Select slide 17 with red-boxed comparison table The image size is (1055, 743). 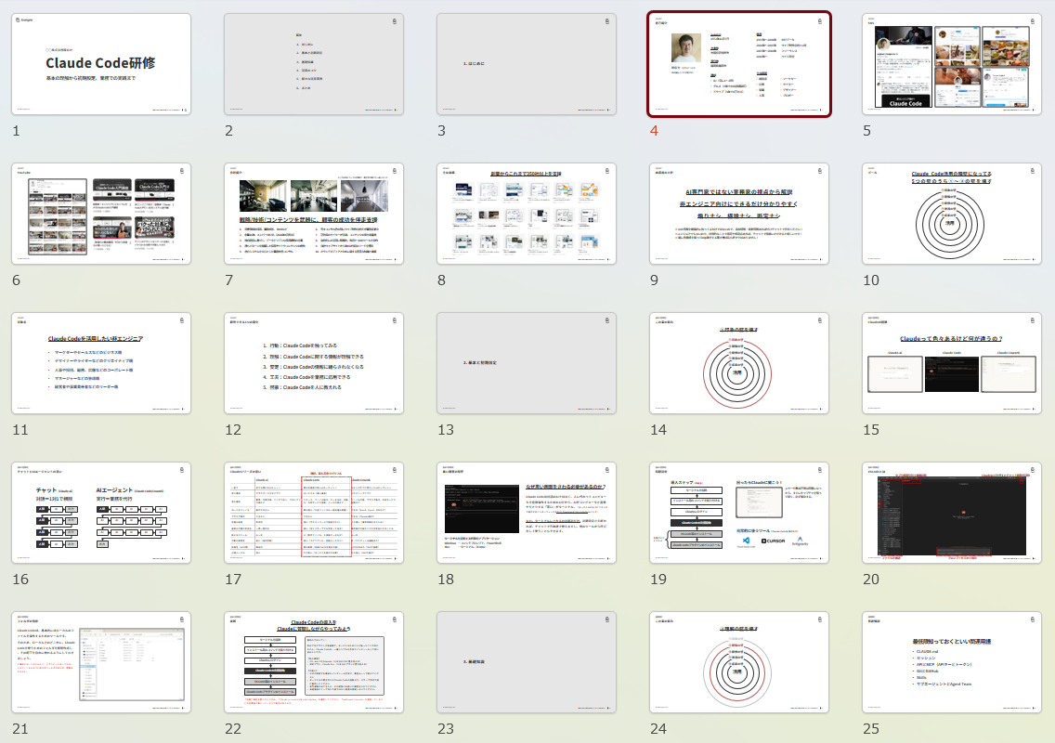(314, 512)
